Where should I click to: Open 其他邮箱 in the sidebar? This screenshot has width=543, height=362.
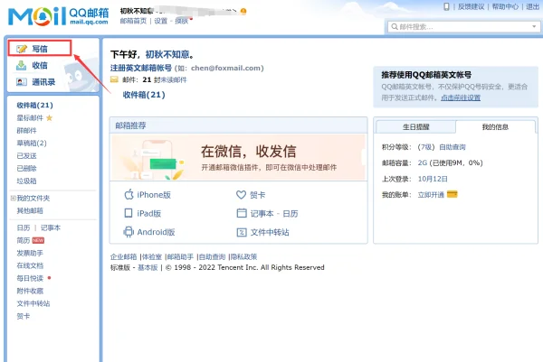pos(30,210)
